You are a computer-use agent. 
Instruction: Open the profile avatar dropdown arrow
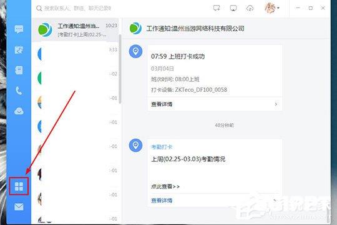pos(278,8)
